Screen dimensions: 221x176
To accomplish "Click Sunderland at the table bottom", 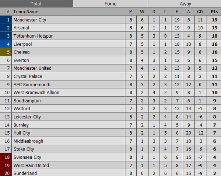I will (24, 173).
